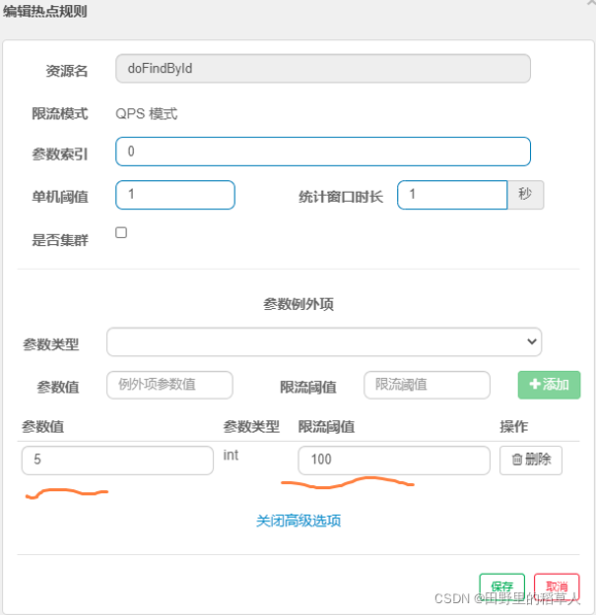The height and width of the screenshot is (615, 596).
Task: Click the 操作 column header
Action: pyautogui.click(x=513, y=427)
